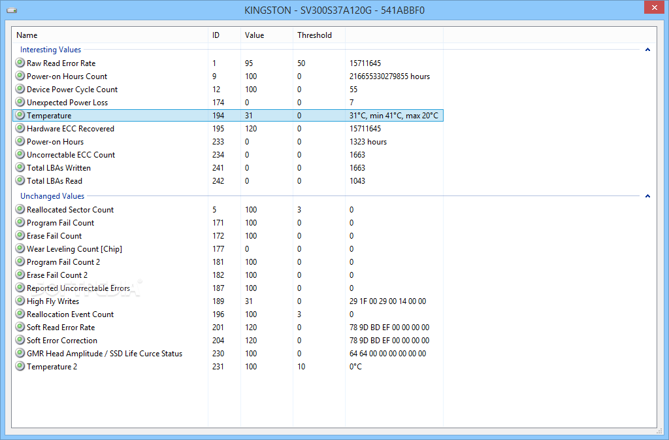The image size is (669, 440).
Task: Click the '29 1F 00 29 00 14 00 00' value
Action: (387, 301)
